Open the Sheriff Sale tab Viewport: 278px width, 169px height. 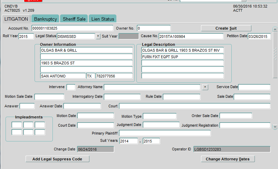[74, 19]
